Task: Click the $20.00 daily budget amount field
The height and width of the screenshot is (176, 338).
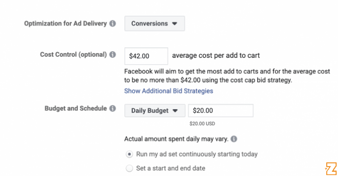Action: tap(221, 111)
